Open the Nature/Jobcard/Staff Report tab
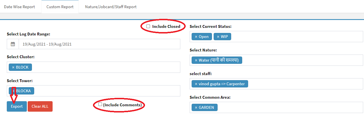 (111, 7)
